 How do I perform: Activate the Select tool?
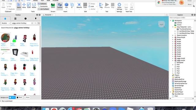click(19, 5)
